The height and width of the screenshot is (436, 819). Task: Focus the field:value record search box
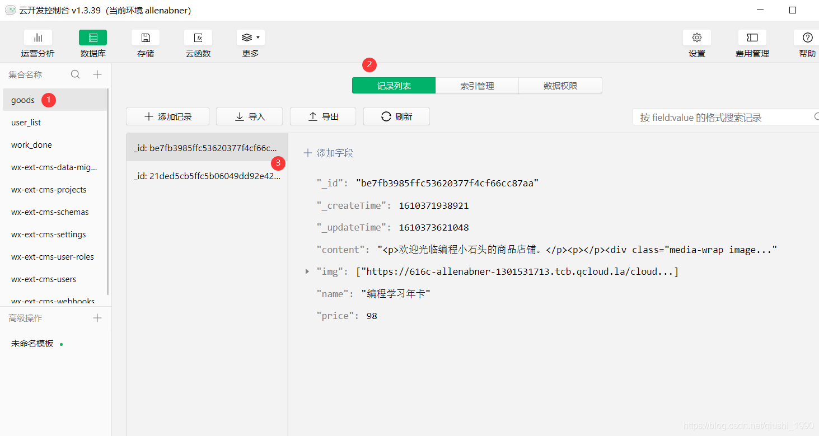coord(725,117)
